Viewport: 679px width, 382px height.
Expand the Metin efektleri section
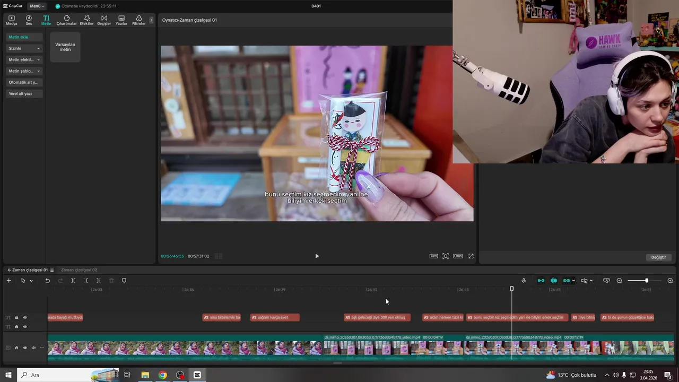pos(24,59)
